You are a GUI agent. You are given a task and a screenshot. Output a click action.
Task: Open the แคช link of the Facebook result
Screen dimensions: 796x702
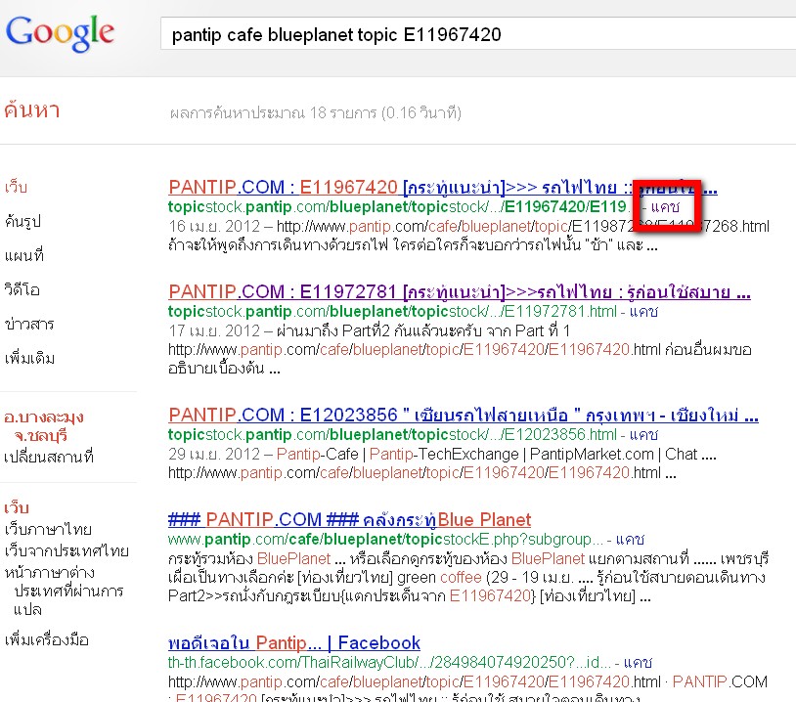638,663
